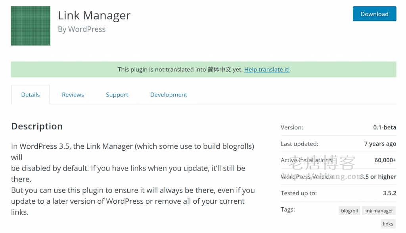This screenshot has height=233, width=406.
Task: Click the Description heading
Action: pos(37,126)
